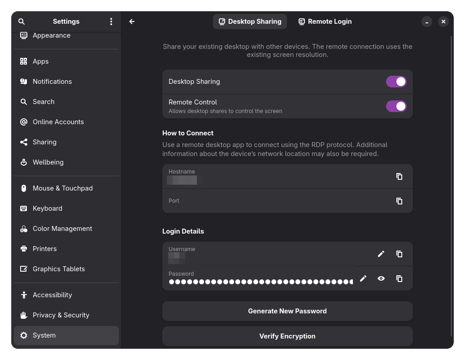Reveal password with the eye icon
465x360 pixels.
pyautogui.click(x=381, y=278)
